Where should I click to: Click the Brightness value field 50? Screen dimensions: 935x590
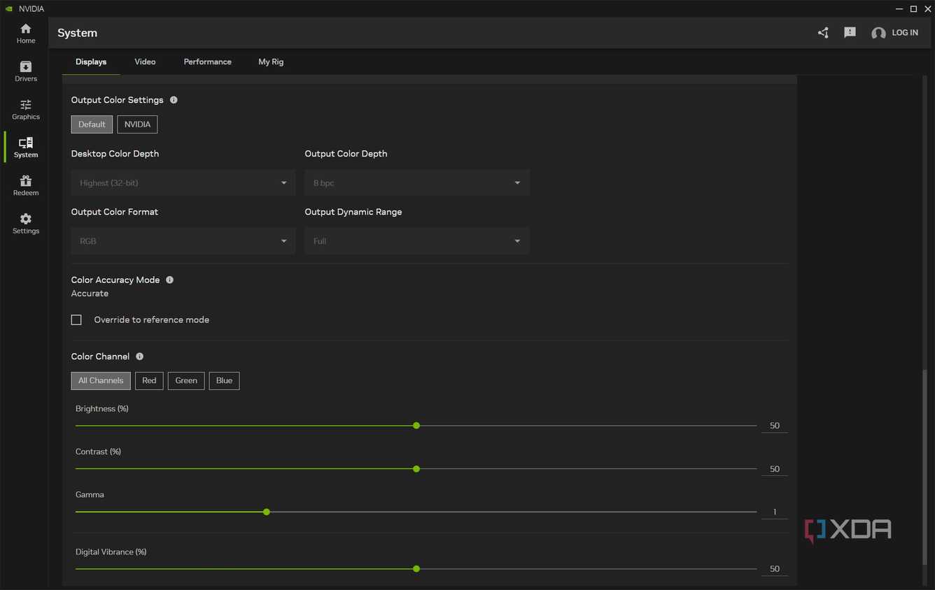(x=775, y=426)
